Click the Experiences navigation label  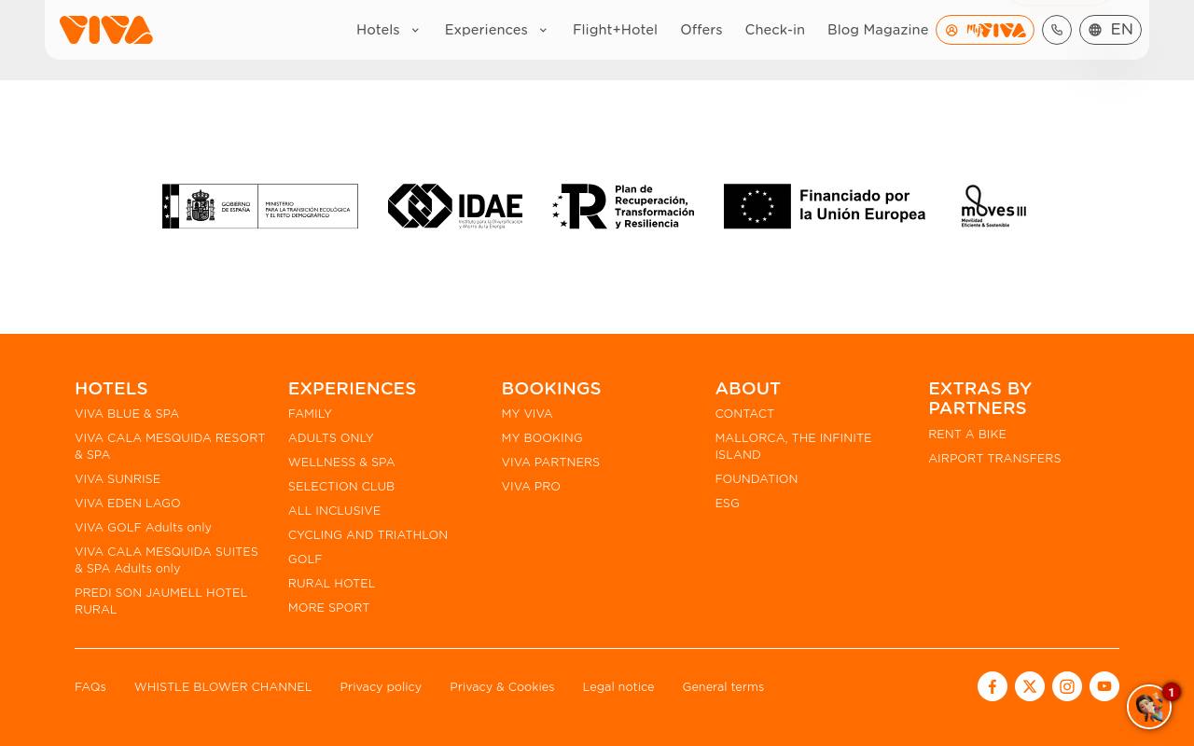click(486, 30)
